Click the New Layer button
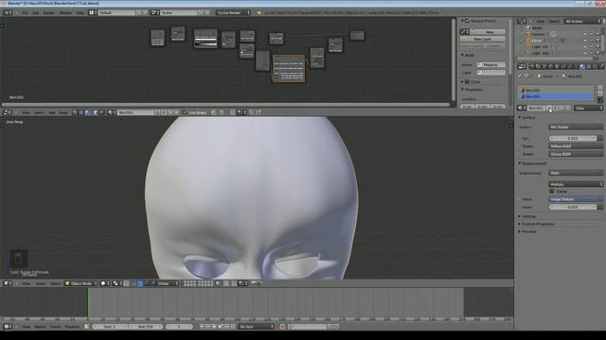 [x=483, y=39]
